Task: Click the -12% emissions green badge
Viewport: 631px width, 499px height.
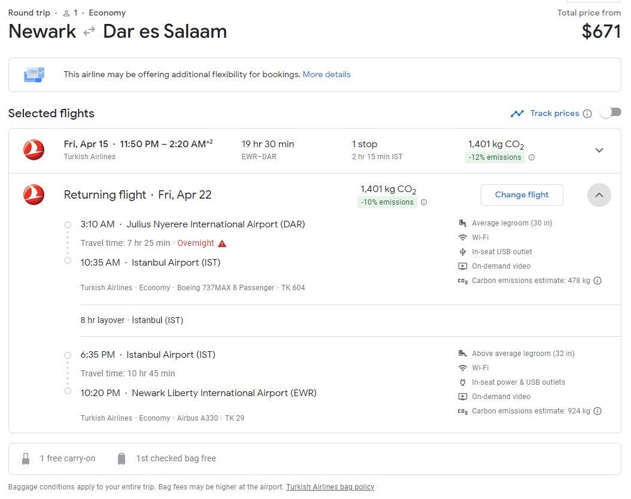Action: (495, 157)
